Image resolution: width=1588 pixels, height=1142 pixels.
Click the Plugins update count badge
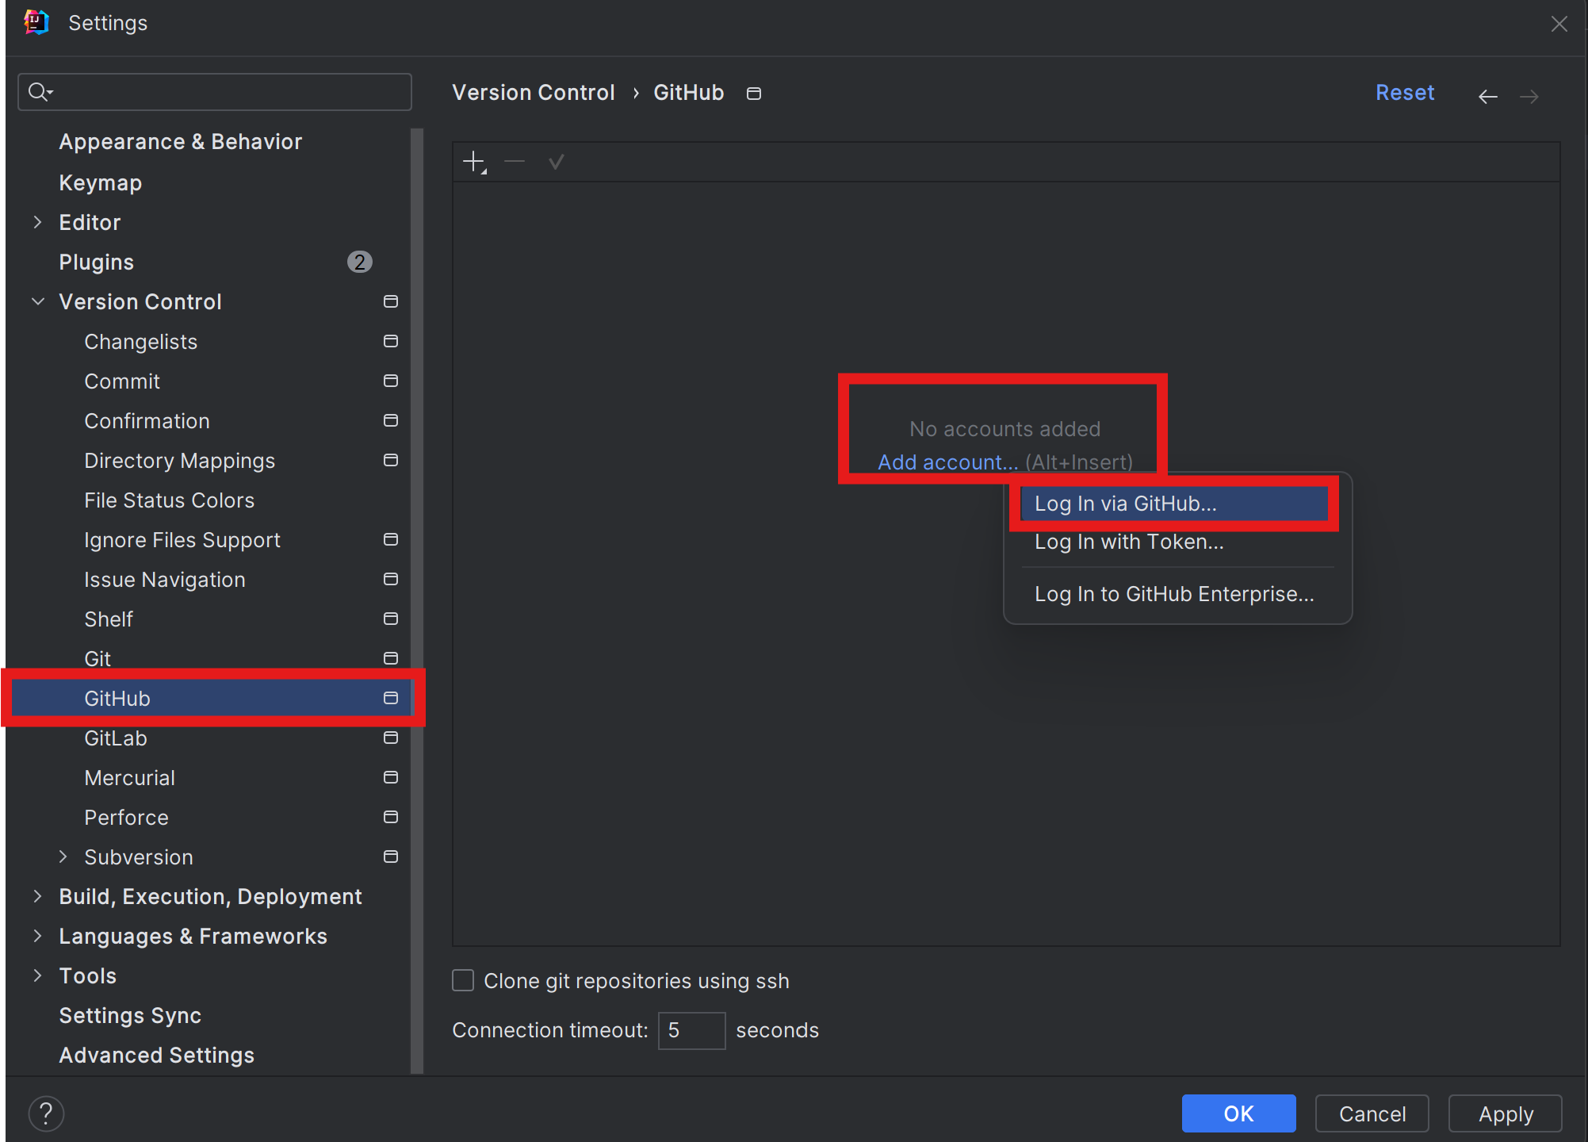coord(359,263)
